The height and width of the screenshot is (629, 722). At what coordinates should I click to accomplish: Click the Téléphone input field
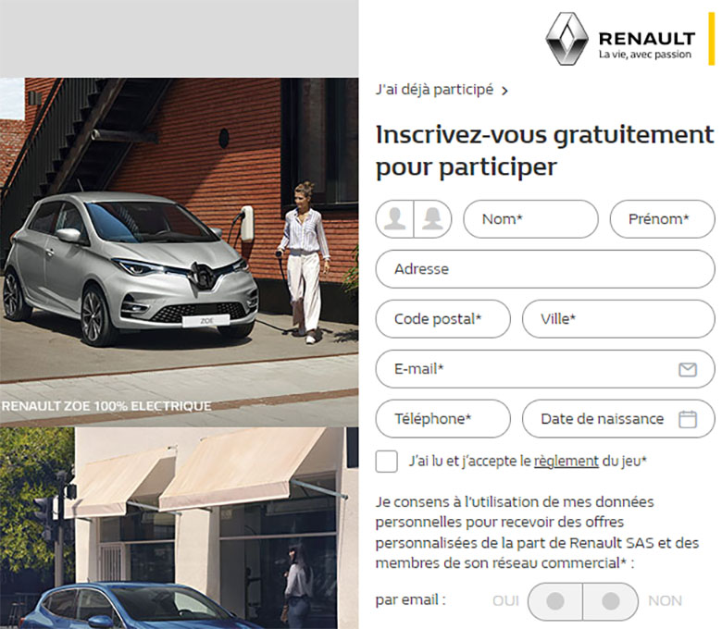point(443,419)
